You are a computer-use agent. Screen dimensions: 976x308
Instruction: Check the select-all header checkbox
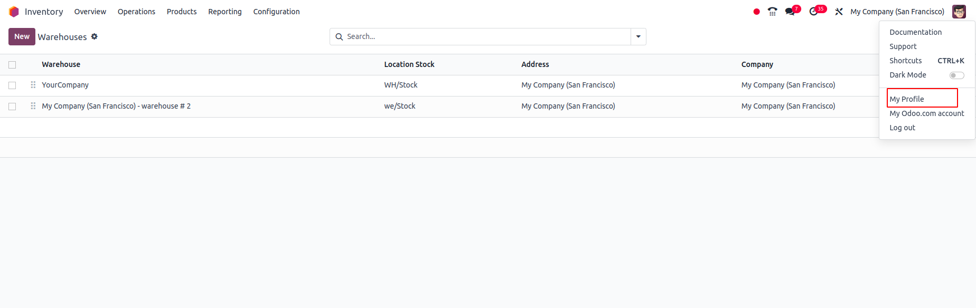[12, 65]
